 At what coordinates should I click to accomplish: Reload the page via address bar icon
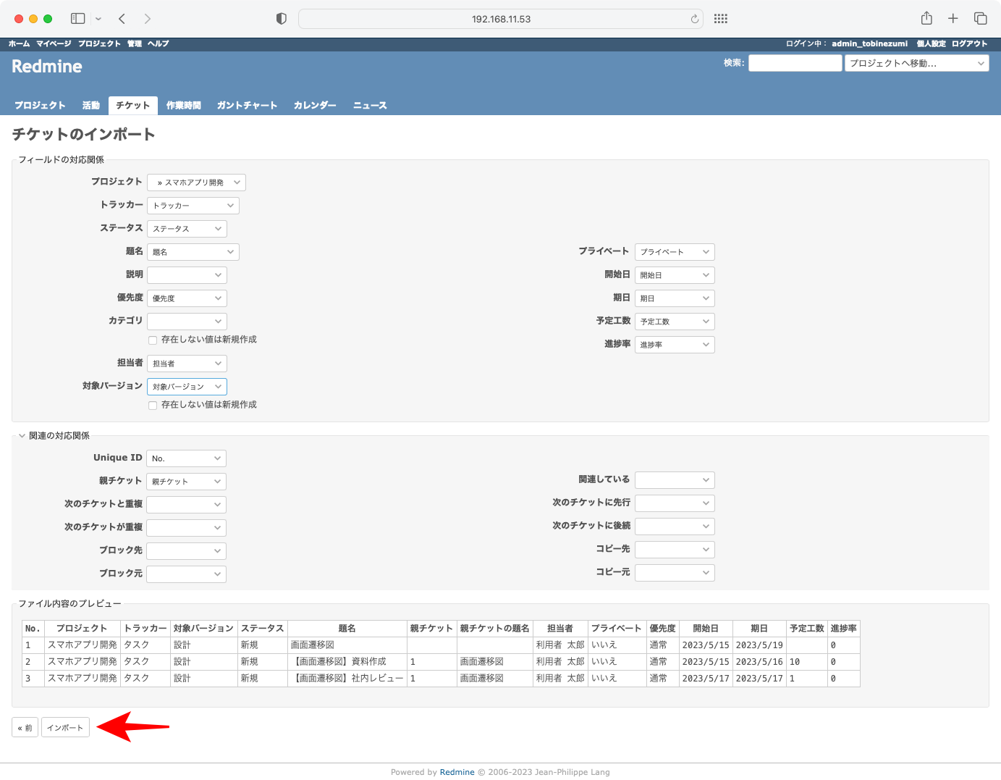coord(693,19)
